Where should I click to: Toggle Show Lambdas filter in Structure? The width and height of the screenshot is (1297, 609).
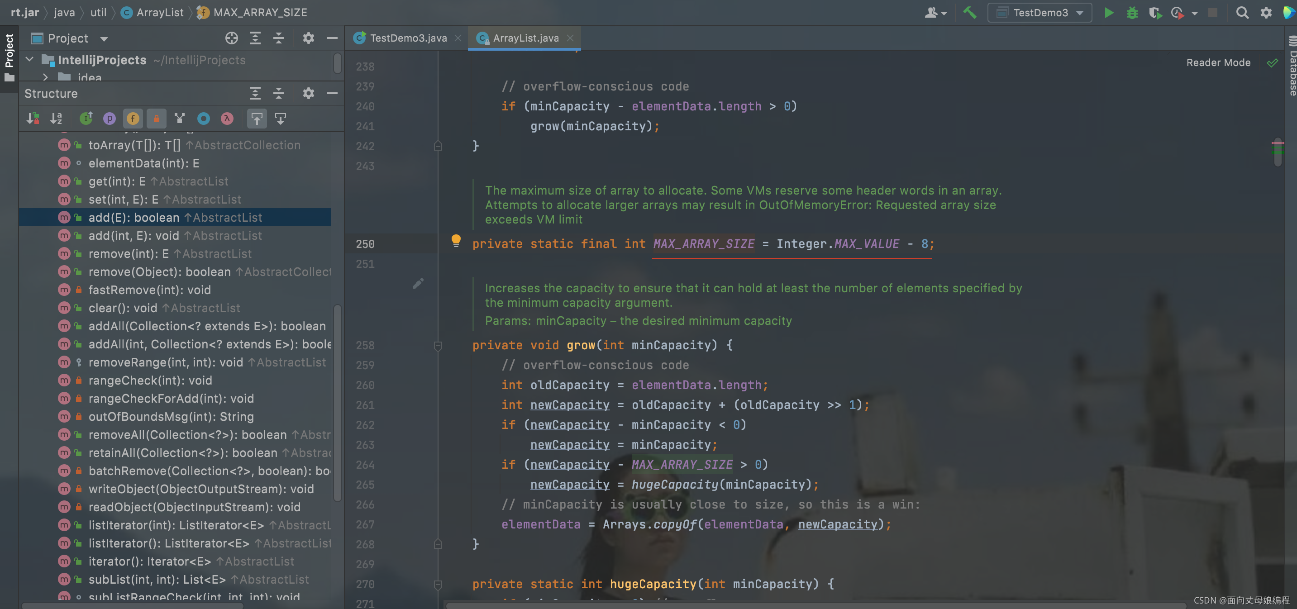click(x=227, y=119)
